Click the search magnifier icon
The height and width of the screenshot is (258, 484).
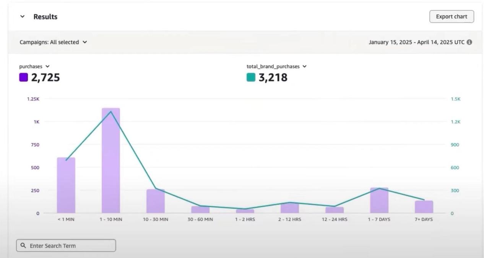coord(23,246)
